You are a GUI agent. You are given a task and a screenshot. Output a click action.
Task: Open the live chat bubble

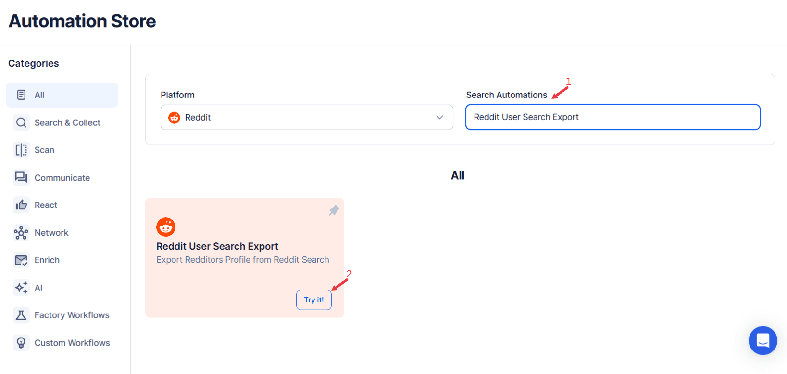click(762, 340)
